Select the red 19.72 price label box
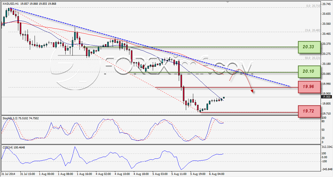The image size is (333, 177). [x=309, y=111]
